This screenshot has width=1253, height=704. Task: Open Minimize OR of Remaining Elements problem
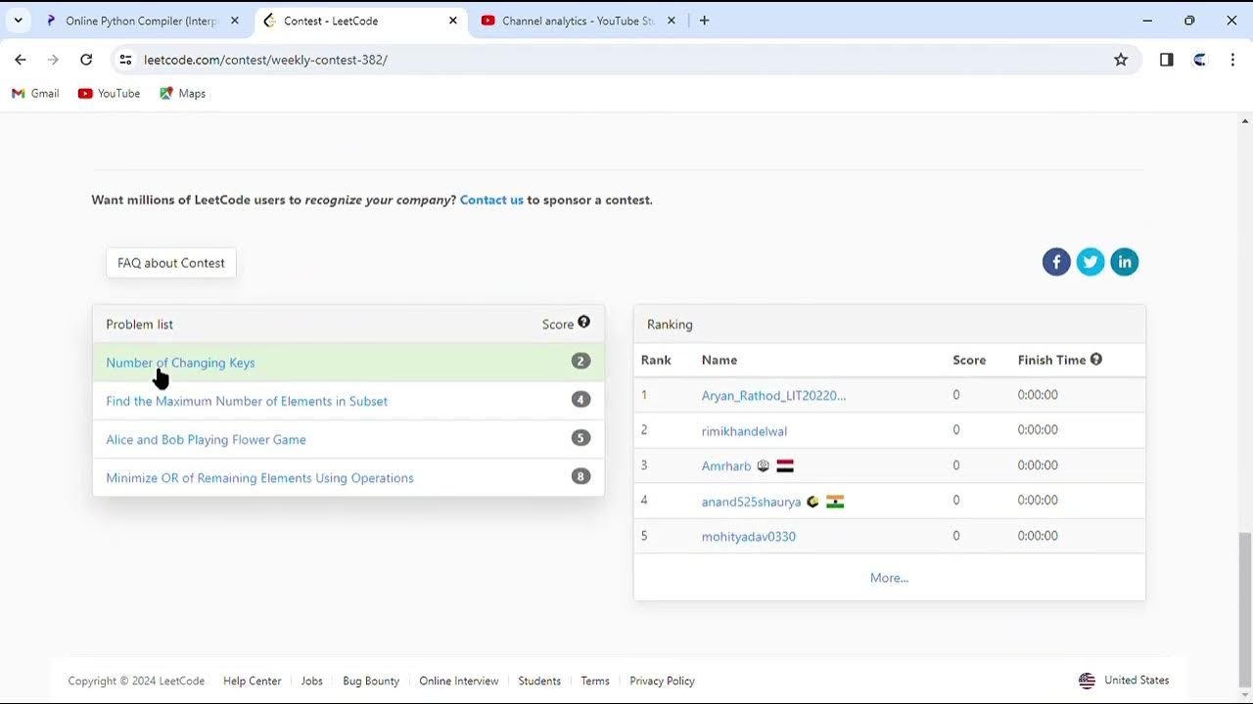[259, 478]
